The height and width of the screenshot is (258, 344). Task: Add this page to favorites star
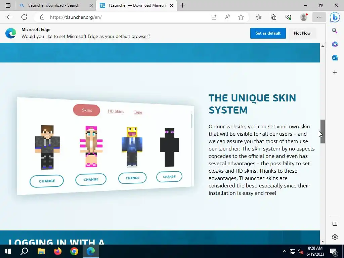[241, 17]
